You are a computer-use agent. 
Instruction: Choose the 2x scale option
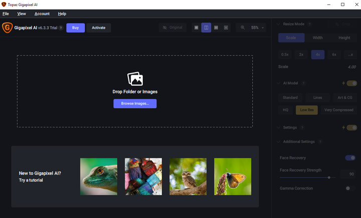[301, 55]
